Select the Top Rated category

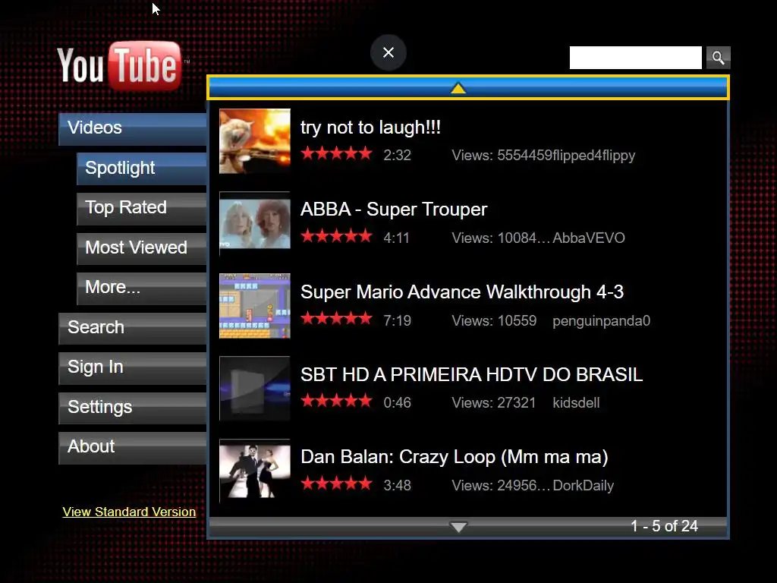tap(142, 208)
